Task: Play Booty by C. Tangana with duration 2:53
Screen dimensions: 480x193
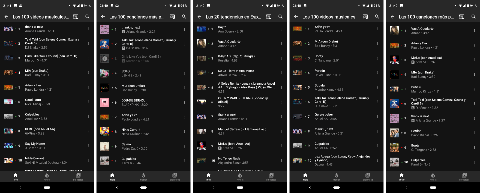Action: pos(433,147)
